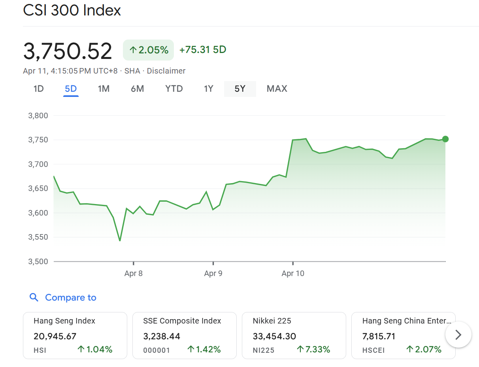
Task: Click the green endpoint dot on the chart
Action: pyautogui.click(x=445, y=139)
